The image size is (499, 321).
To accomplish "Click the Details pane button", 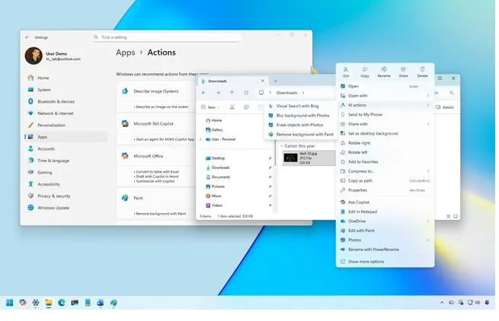I will pyautogui.click(x=445, y=107).
